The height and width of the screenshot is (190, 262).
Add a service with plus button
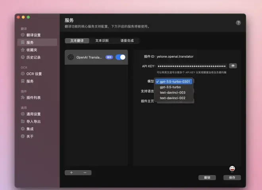(71, 173)
